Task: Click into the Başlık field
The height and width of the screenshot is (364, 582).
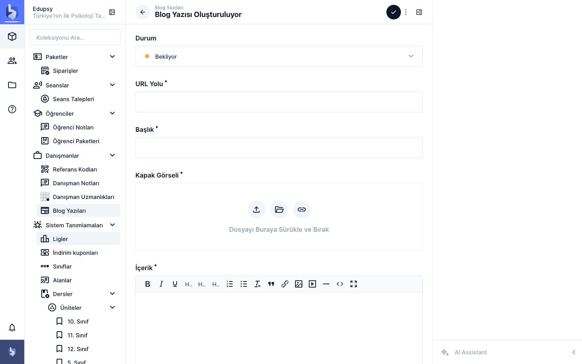Action: pyautogui.click(x=279, y=148)
